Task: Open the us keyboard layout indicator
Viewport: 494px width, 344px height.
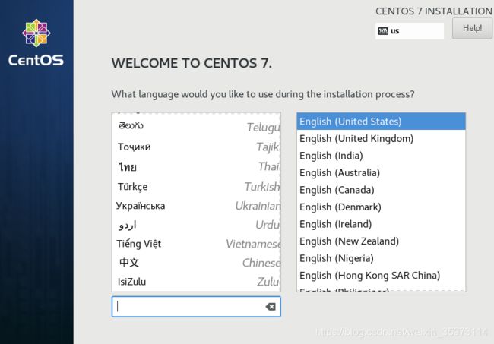Action: pyautogui.click(x=410, y=31)
